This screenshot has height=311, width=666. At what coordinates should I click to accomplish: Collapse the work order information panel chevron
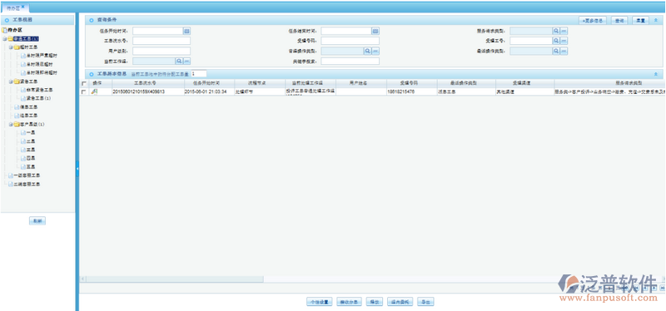[656, 74]
